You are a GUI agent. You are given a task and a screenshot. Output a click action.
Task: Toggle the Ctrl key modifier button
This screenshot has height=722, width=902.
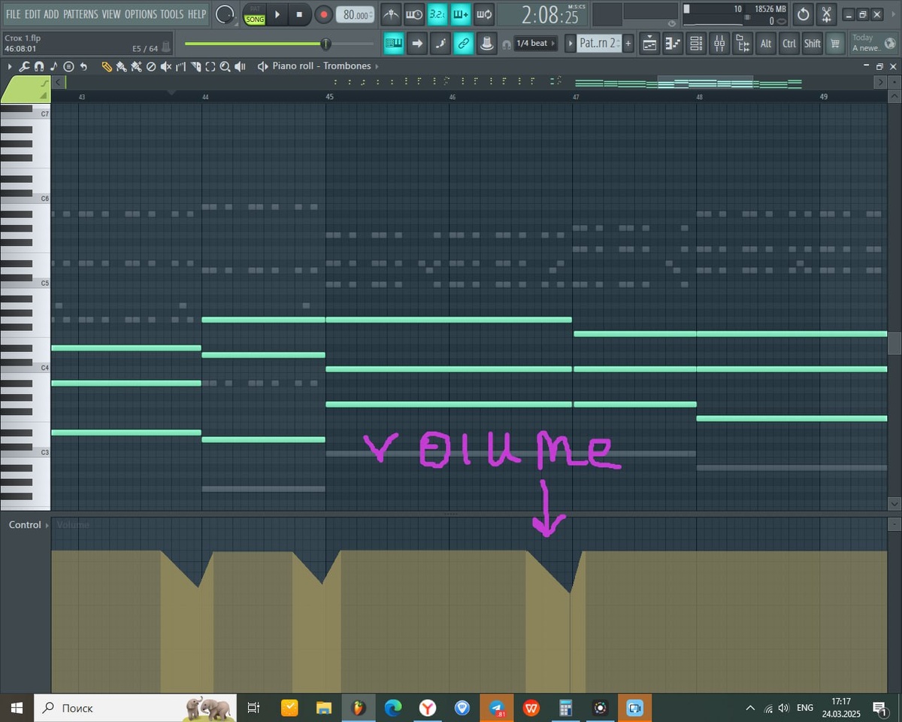pos(789,44)
